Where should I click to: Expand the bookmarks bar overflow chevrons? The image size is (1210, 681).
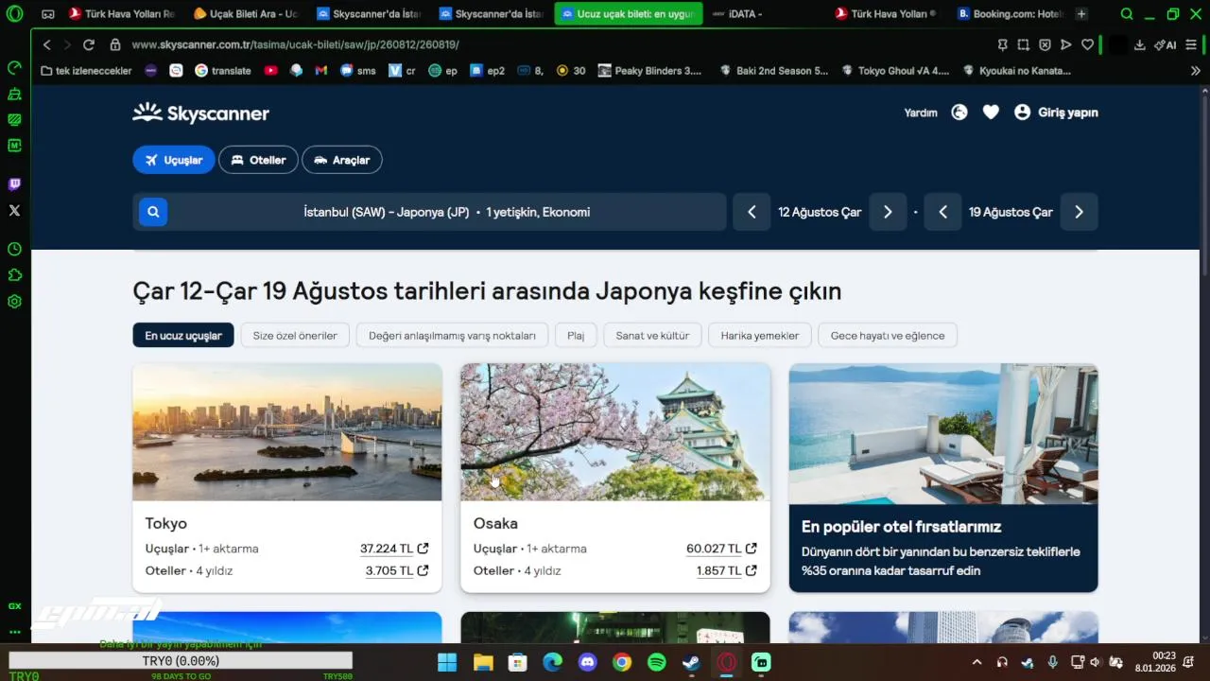coord(1196,71)
